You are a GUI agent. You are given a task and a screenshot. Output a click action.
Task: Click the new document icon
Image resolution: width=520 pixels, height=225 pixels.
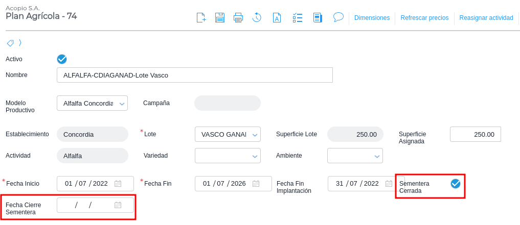point(201,18)
